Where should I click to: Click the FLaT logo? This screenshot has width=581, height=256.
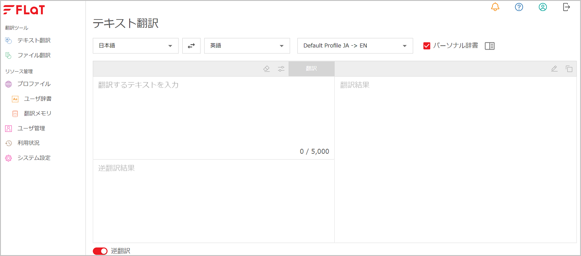click(24, 10)
